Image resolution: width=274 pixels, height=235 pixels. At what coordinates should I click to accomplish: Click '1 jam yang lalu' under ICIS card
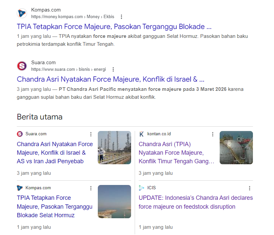click(156, 227)
